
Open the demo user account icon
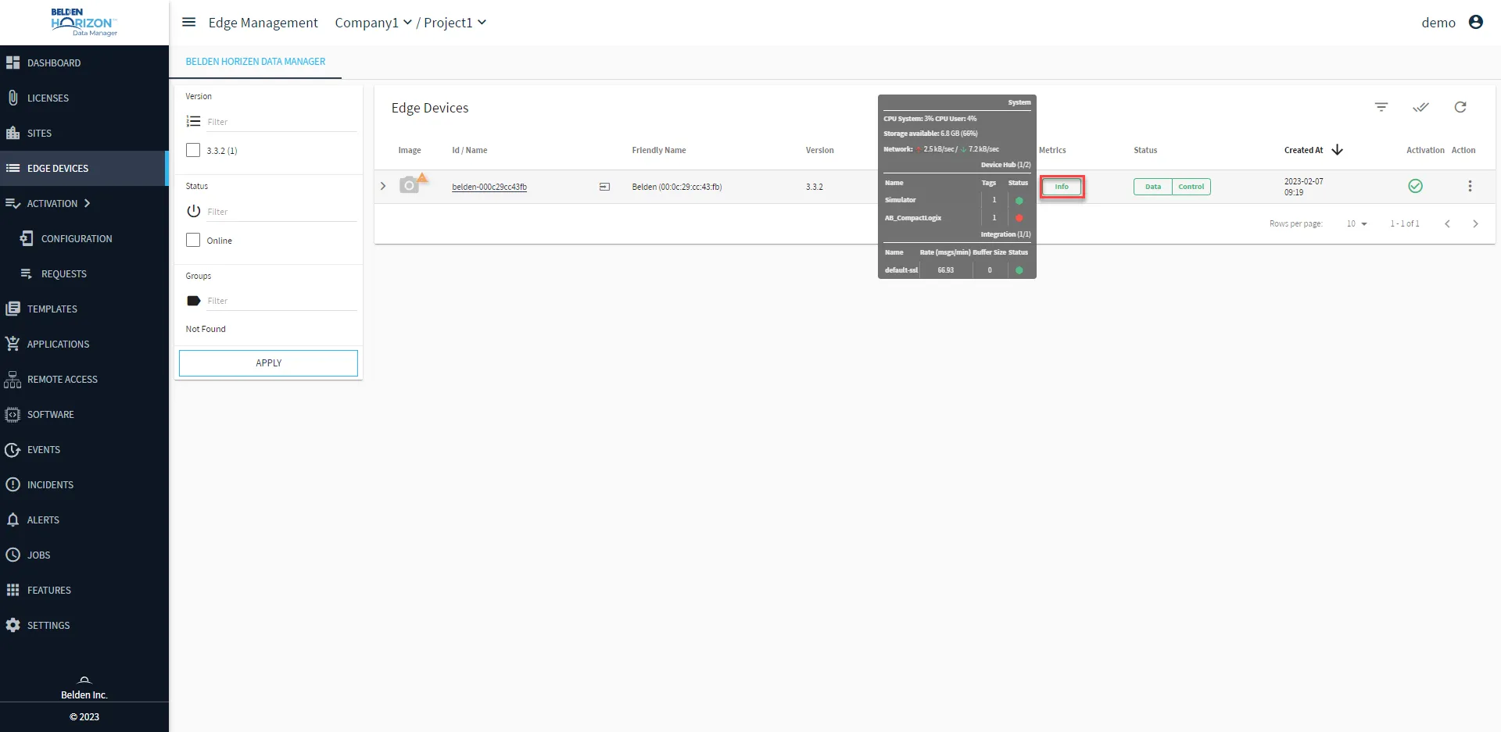pos(1476,22)
